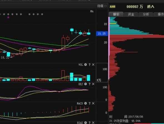Click the highest cyan candlestick
The height and width of the screenshot is (124, 164).
click(72, 30)
